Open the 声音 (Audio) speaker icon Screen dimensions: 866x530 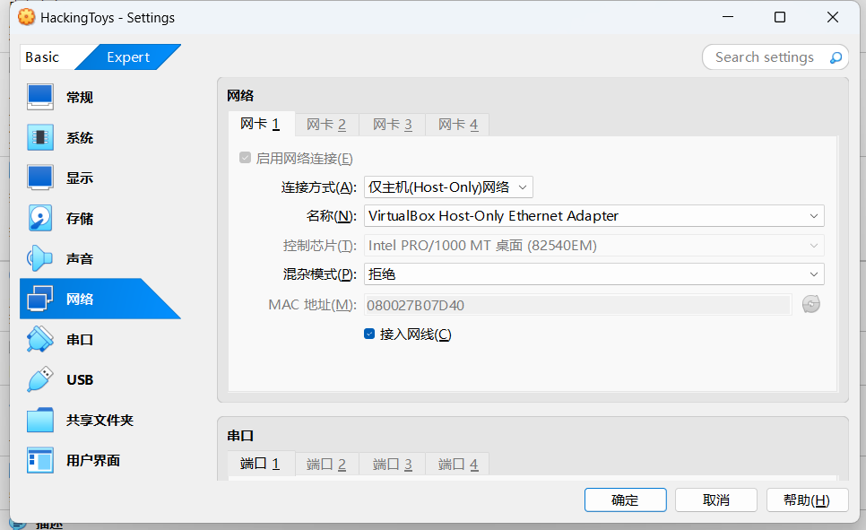(40, 258)
